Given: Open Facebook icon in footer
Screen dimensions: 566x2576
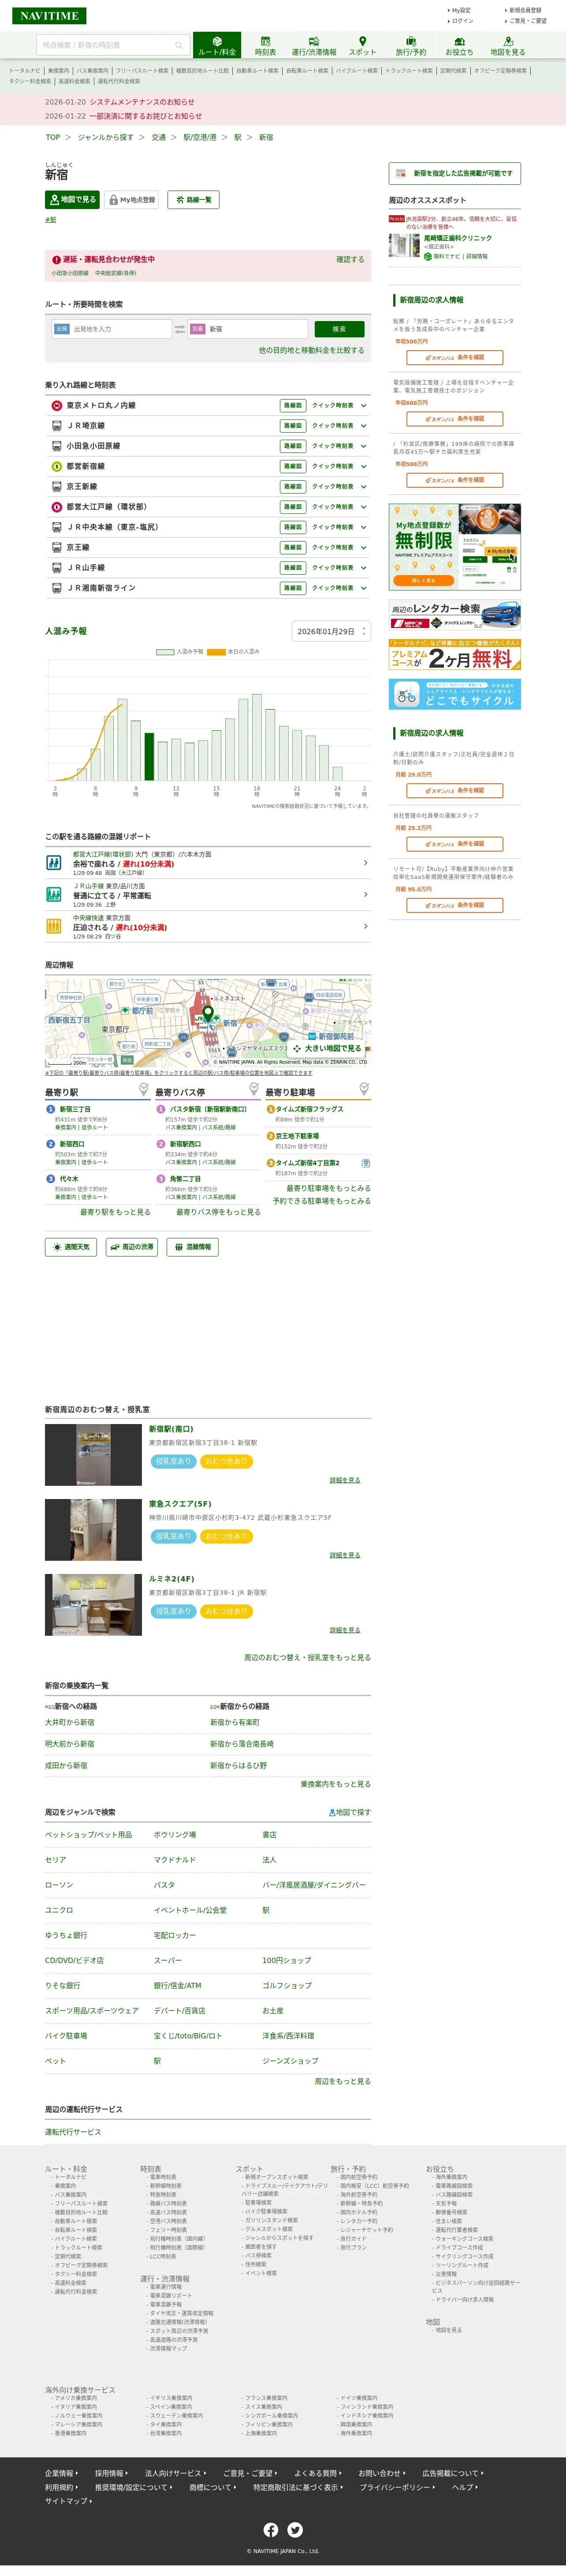Looking at the screenshot, I should click(271, 2530).
